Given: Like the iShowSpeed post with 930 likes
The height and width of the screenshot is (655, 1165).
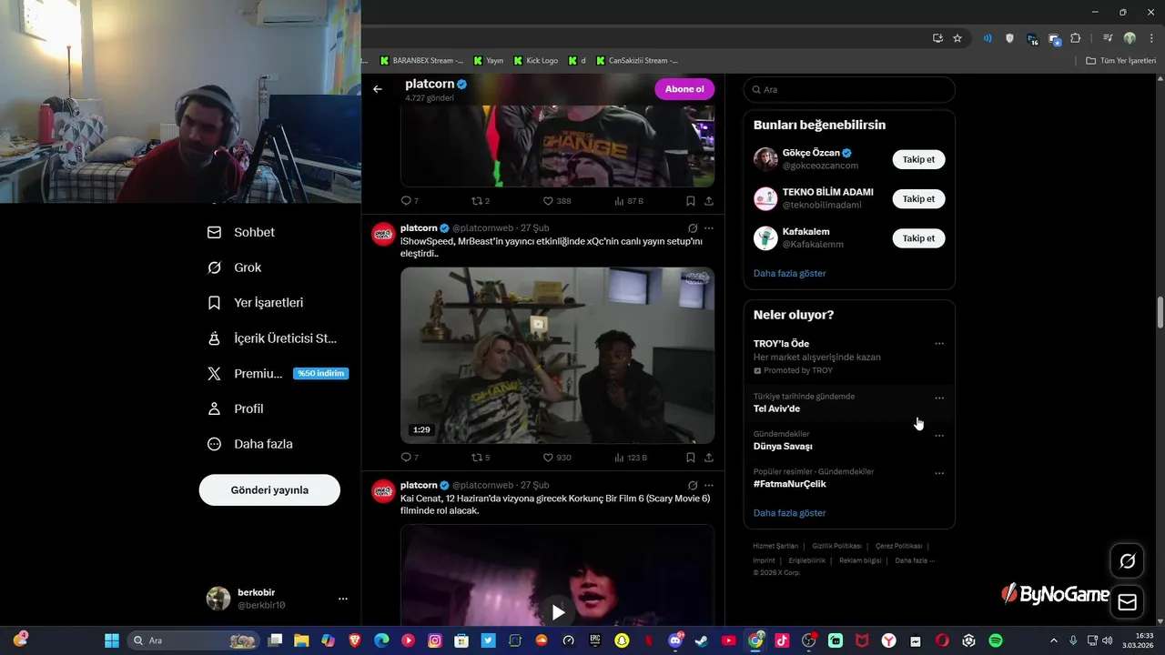Looking at the screenshot, I should (557, 458).
